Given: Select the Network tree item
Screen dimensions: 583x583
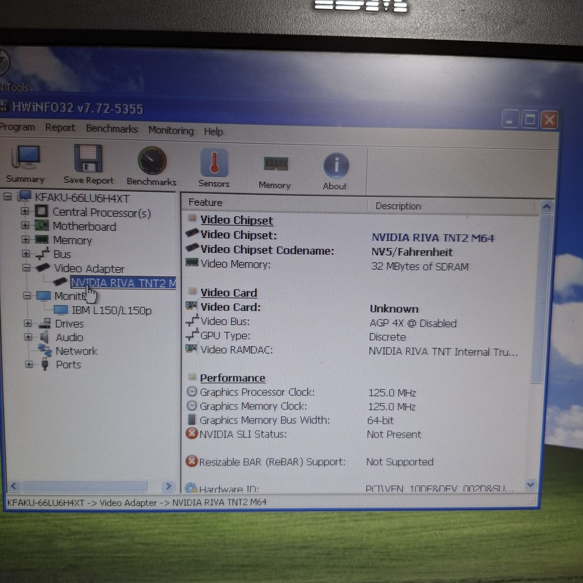Looking at the screenshot, I should (76, 351).
